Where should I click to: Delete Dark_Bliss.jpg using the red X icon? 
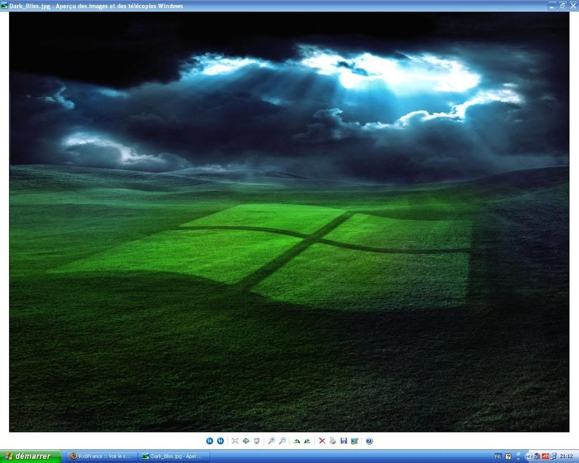tap(322, 441)
